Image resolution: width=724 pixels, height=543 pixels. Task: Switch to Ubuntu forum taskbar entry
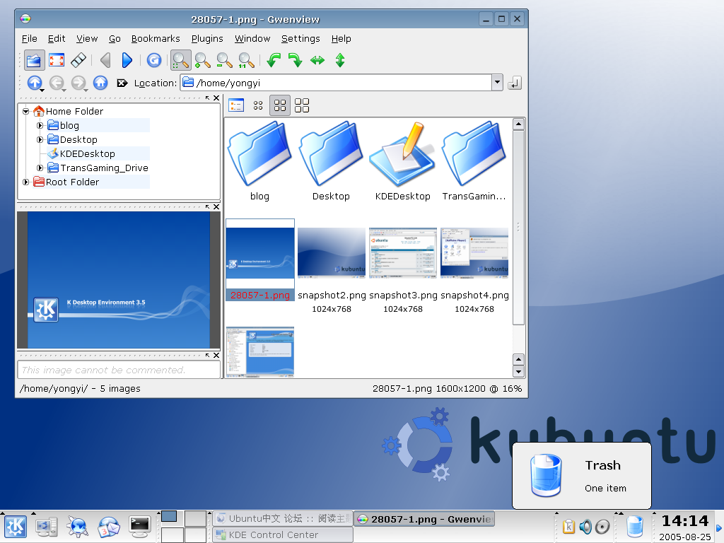[283, 518]
